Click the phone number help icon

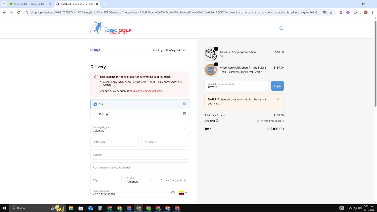pyautogui.click(x=173, y=193)
